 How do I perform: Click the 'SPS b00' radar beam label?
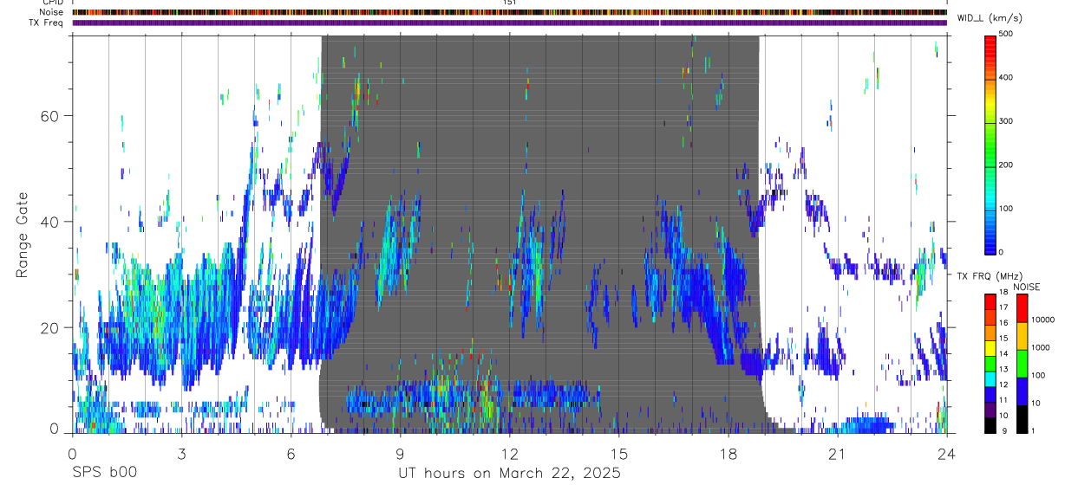[104, 473]
